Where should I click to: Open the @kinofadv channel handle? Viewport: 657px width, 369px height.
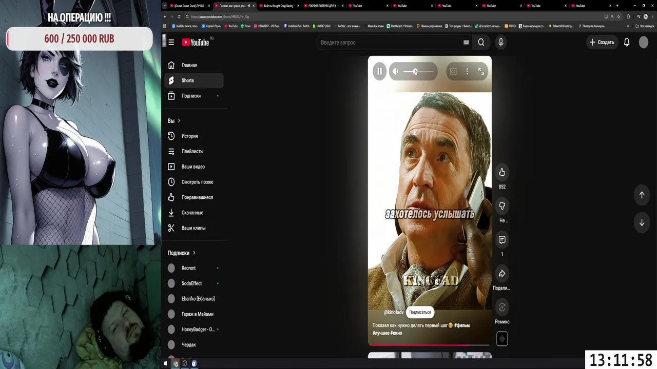394,312
